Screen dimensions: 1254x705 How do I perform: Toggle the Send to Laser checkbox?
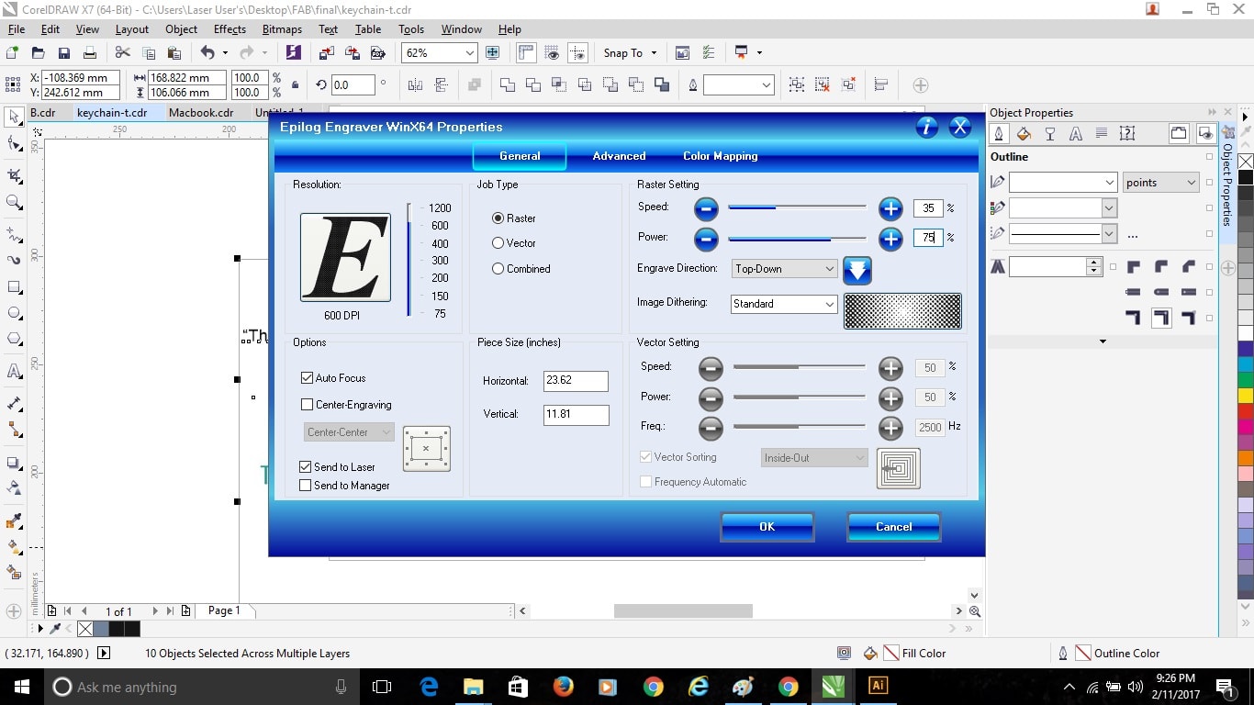coord(306,467)
